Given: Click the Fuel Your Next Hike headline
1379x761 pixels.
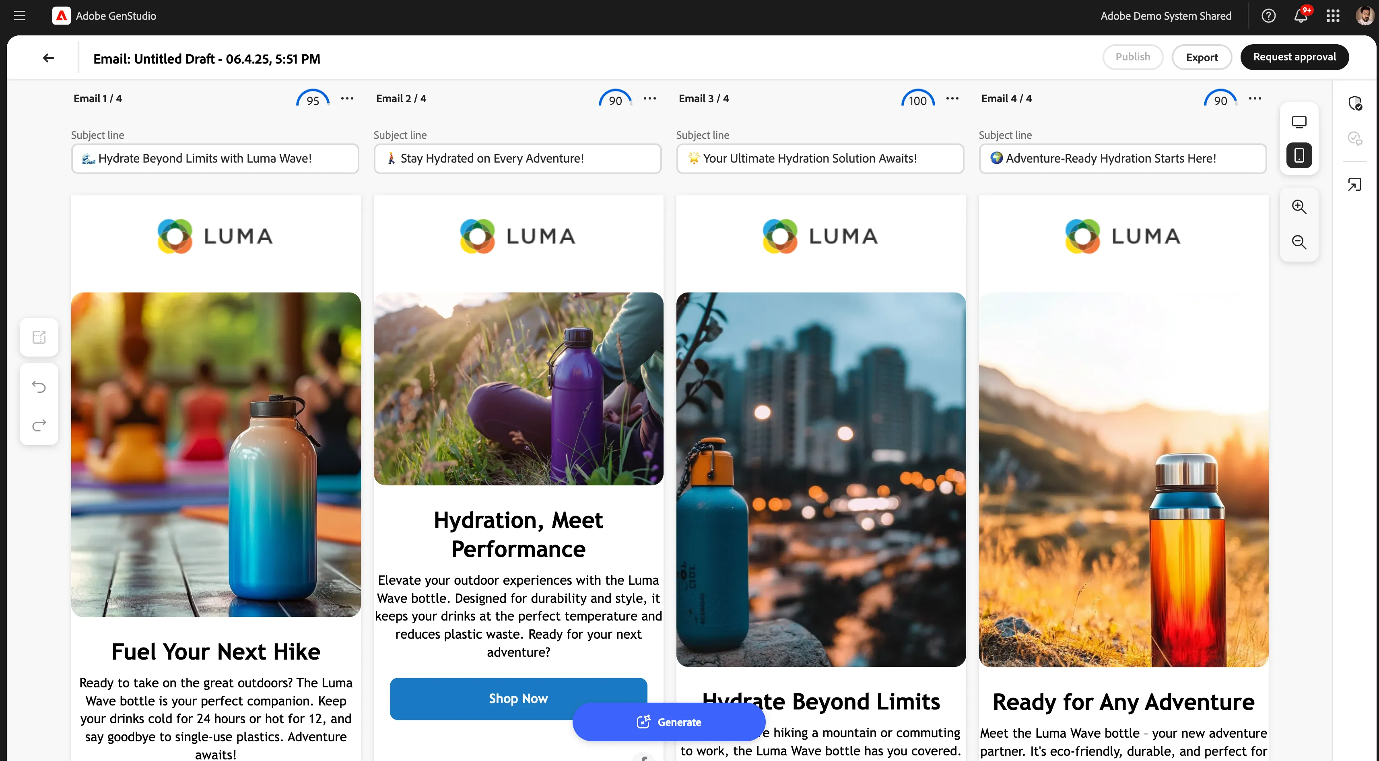Looking at the screenshot, I should 216,652.
